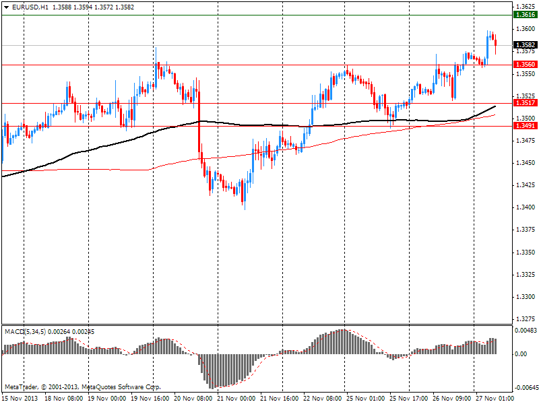Click the red 1.3560 price tag
Image resolution: width=539 pixels, height=404 pixels.
[524, 65]
